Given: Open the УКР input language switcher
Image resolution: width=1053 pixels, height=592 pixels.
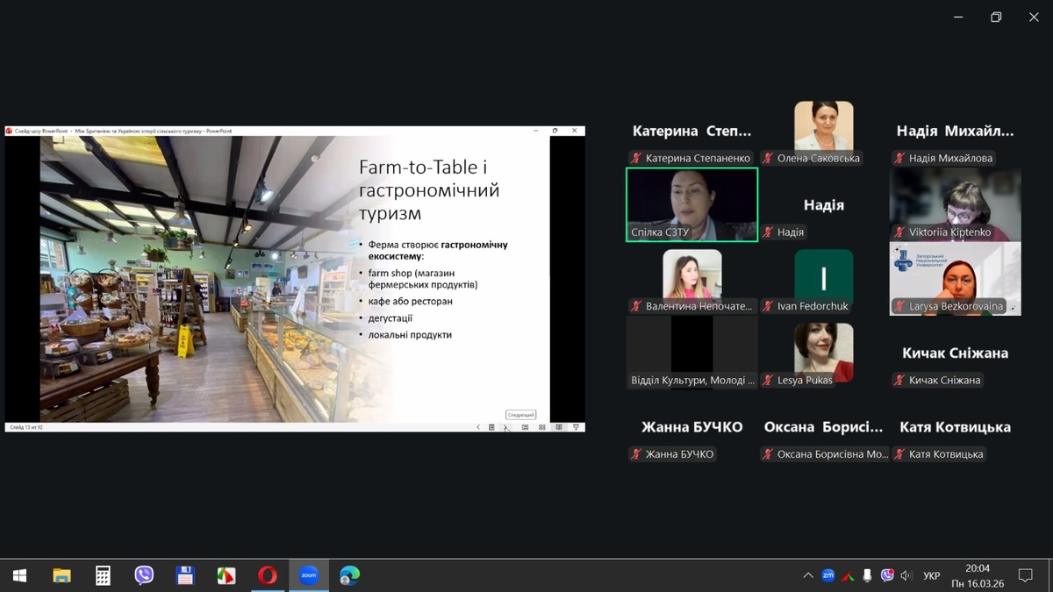Looking at the screenshot, I should [x=931, y=576].
